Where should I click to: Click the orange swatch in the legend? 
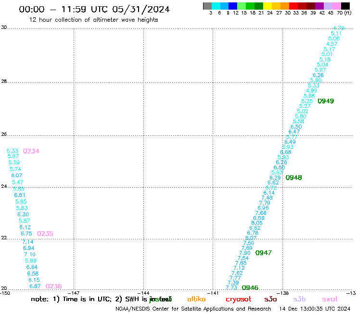click(x=285, y=6)
